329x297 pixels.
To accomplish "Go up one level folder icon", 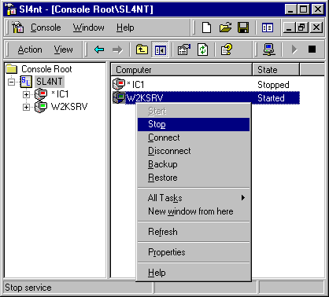I will [x=142, y=49].
